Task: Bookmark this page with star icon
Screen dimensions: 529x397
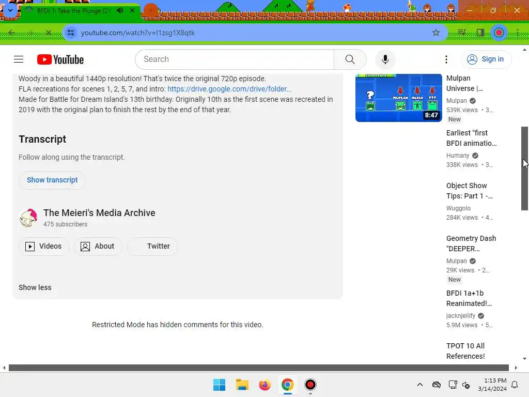Action: click(436, 33)
